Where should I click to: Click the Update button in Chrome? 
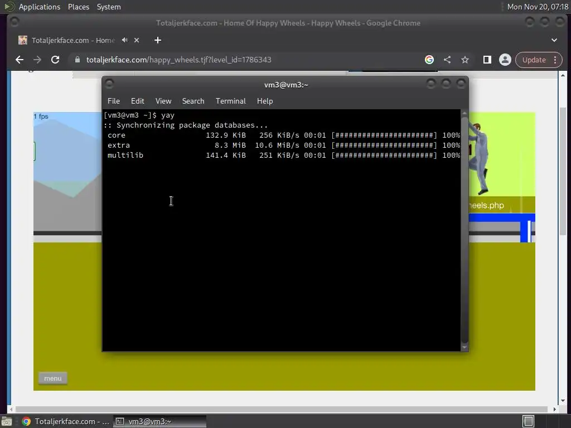pyautogui.click(x=534, y=60)
